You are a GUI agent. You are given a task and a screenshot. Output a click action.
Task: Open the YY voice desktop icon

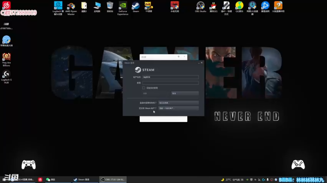pos(149,7)
